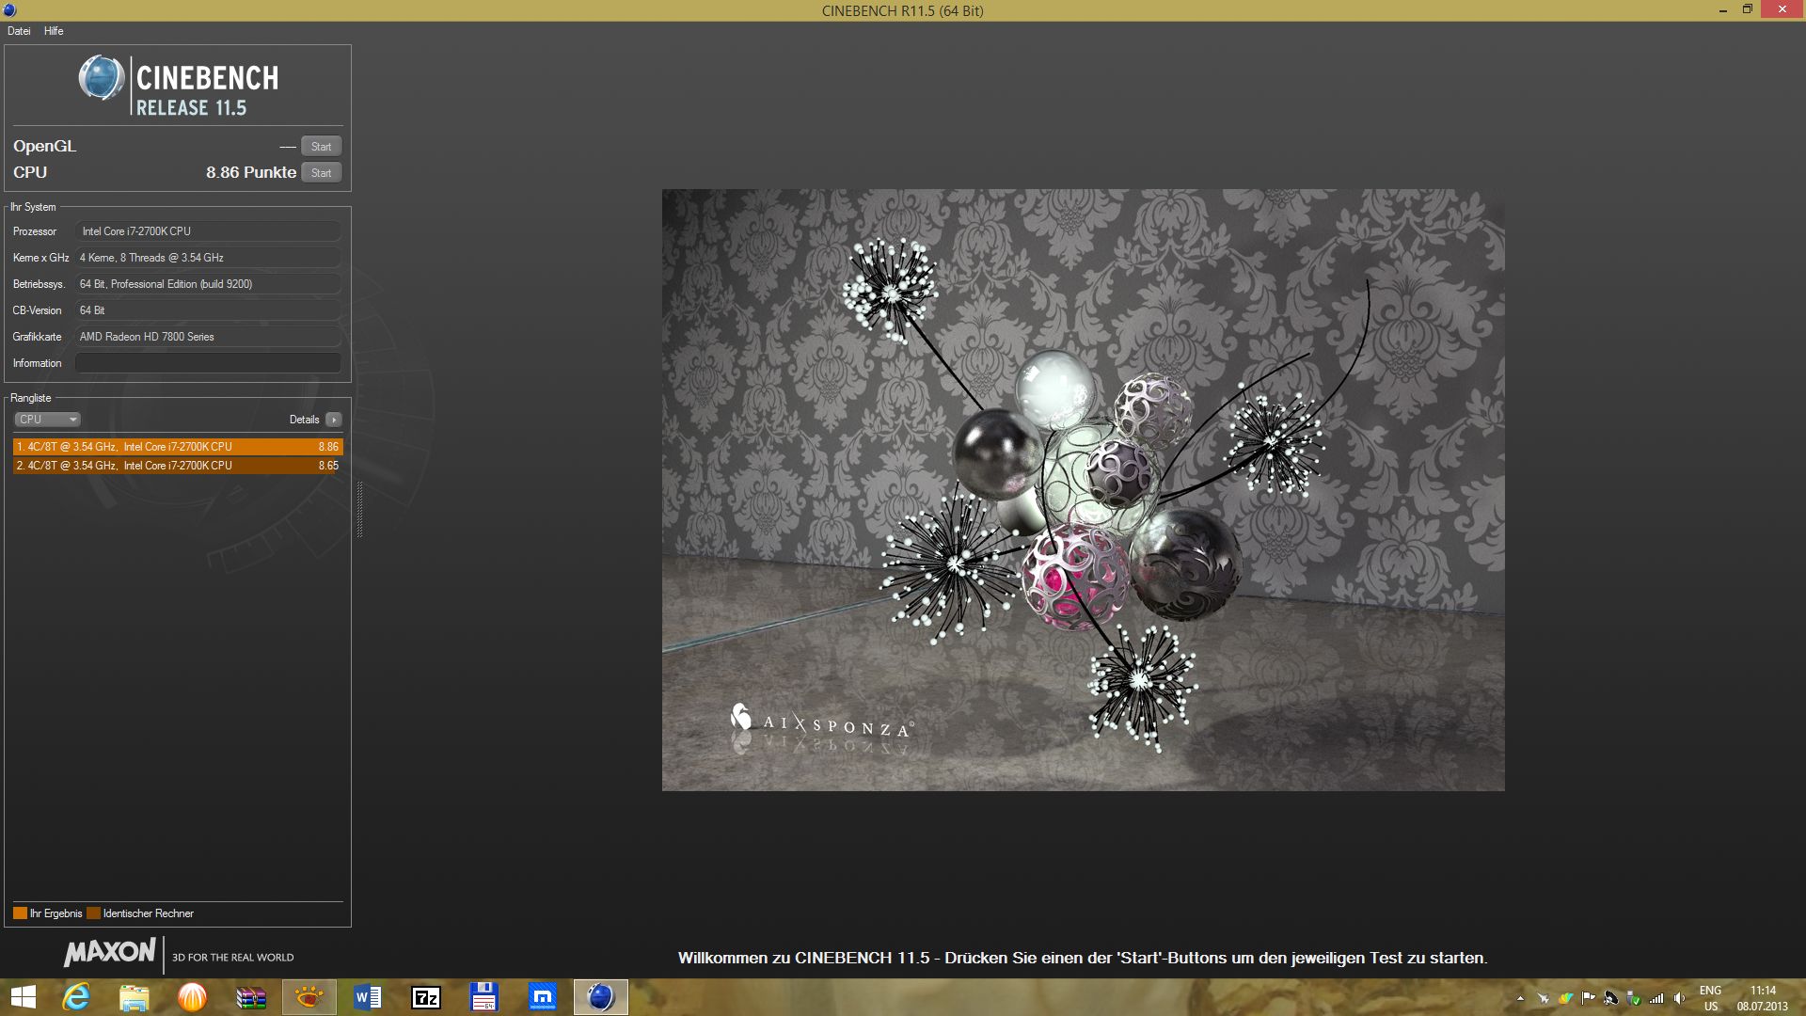The width and height of the screenshot is (1806, 1016).
Task: Click the volume speaker tray icon
Action: pyautogui.click(x=1679, y=999)
